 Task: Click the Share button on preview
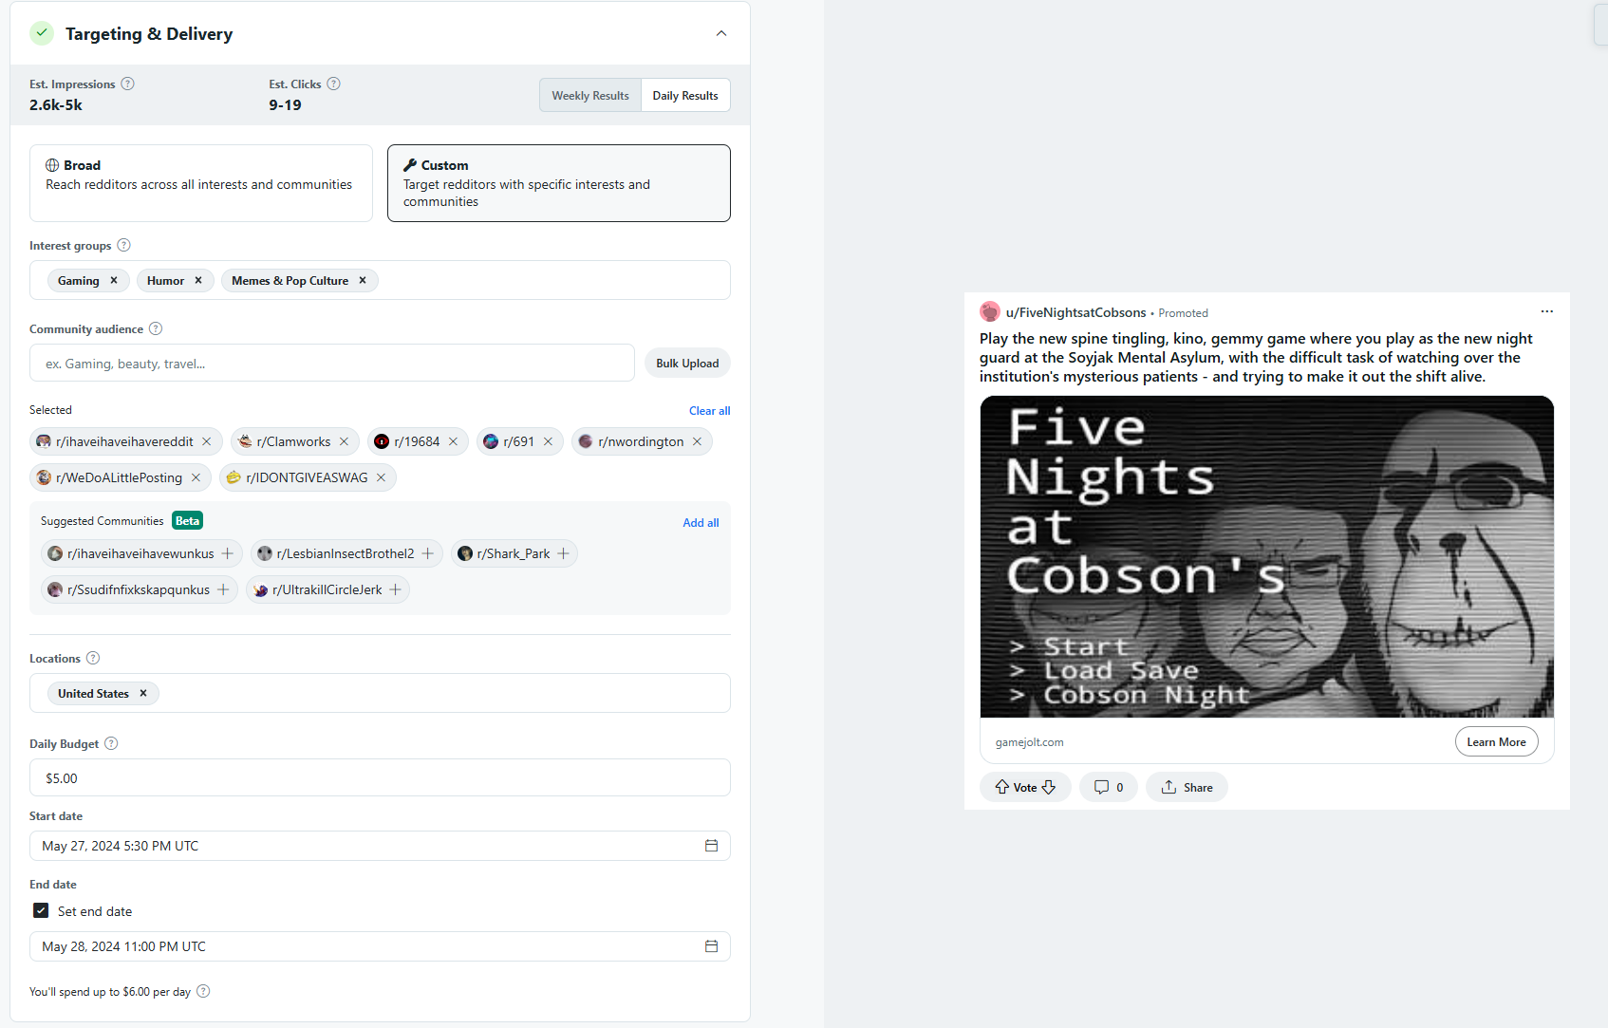(1187, 787)
